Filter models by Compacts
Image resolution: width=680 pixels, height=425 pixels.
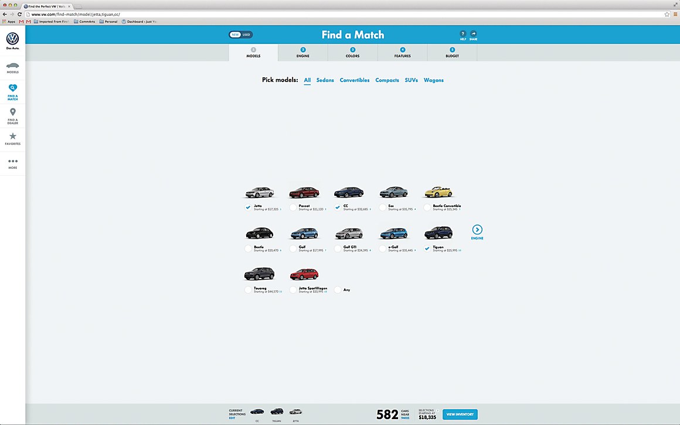pyautogui.click(x=387, y=80)
